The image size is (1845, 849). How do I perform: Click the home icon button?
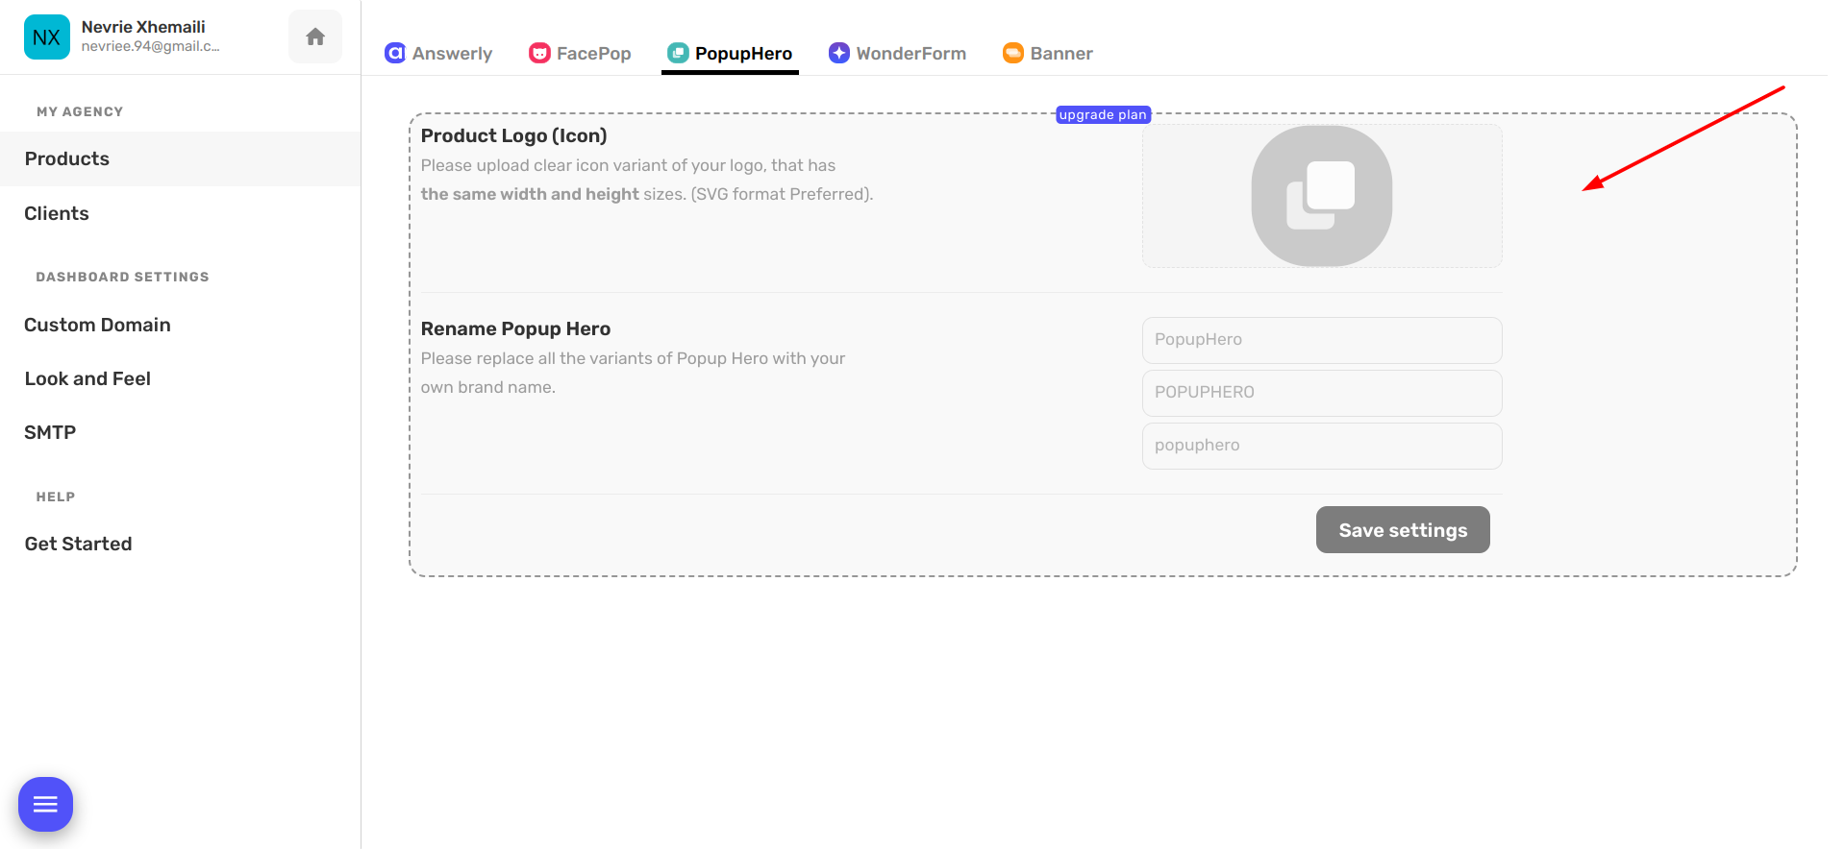coord(315,37)
